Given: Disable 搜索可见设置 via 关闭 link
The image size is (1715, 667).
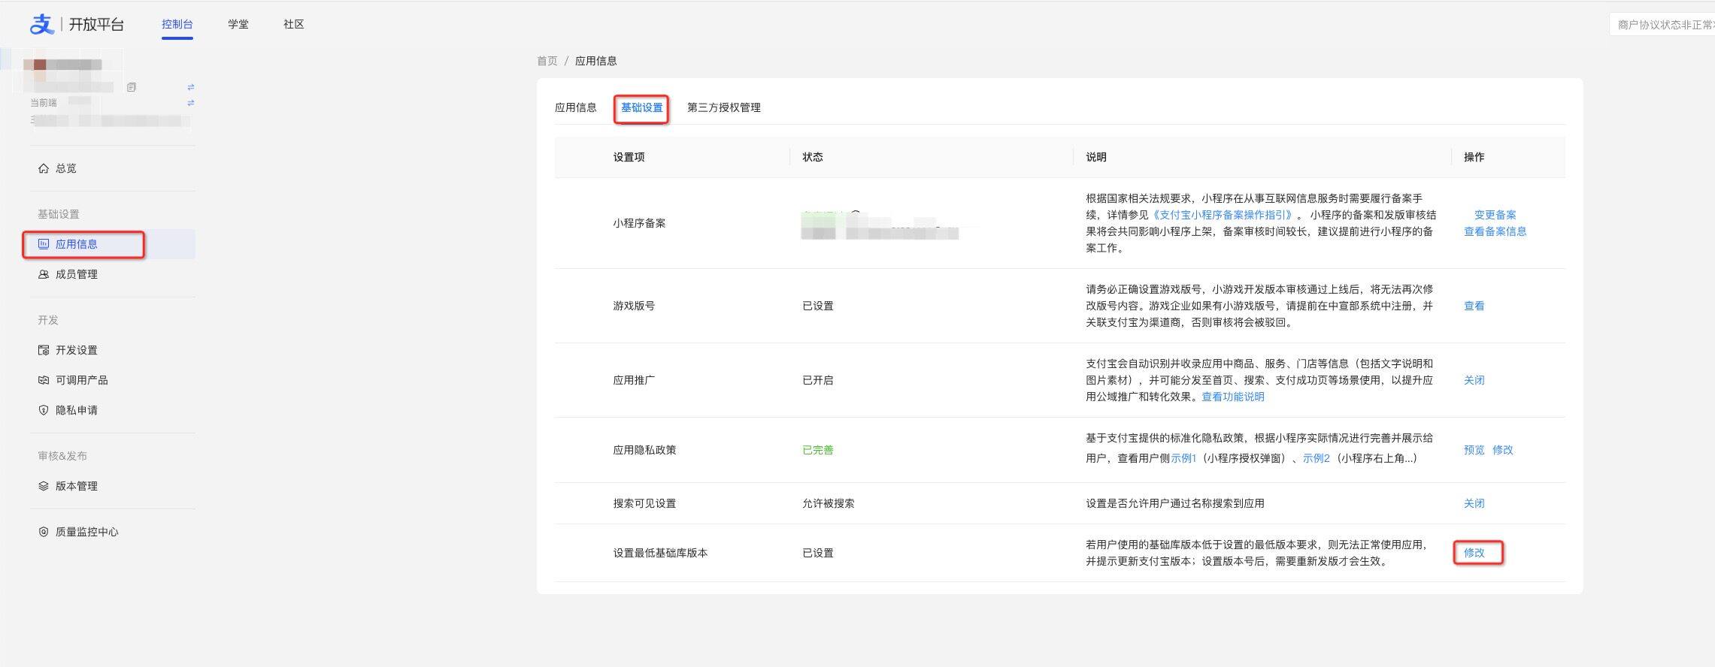Looking at the screenshot, I should pos(1474,503).
